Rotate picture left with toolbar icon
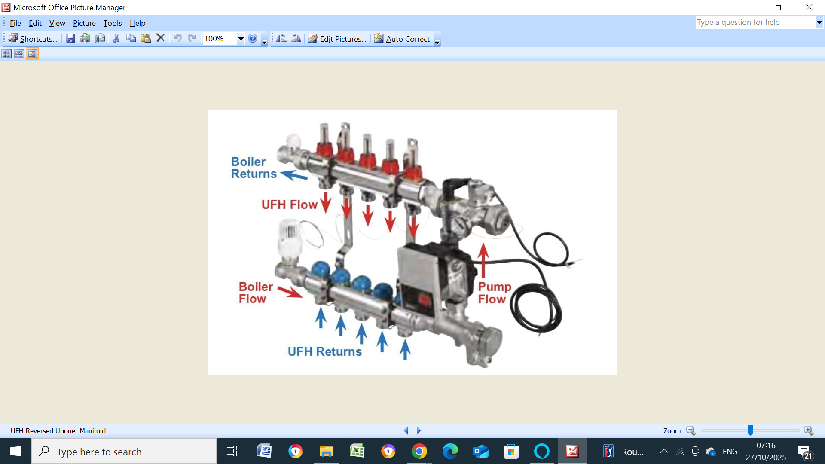 point(281,39)
